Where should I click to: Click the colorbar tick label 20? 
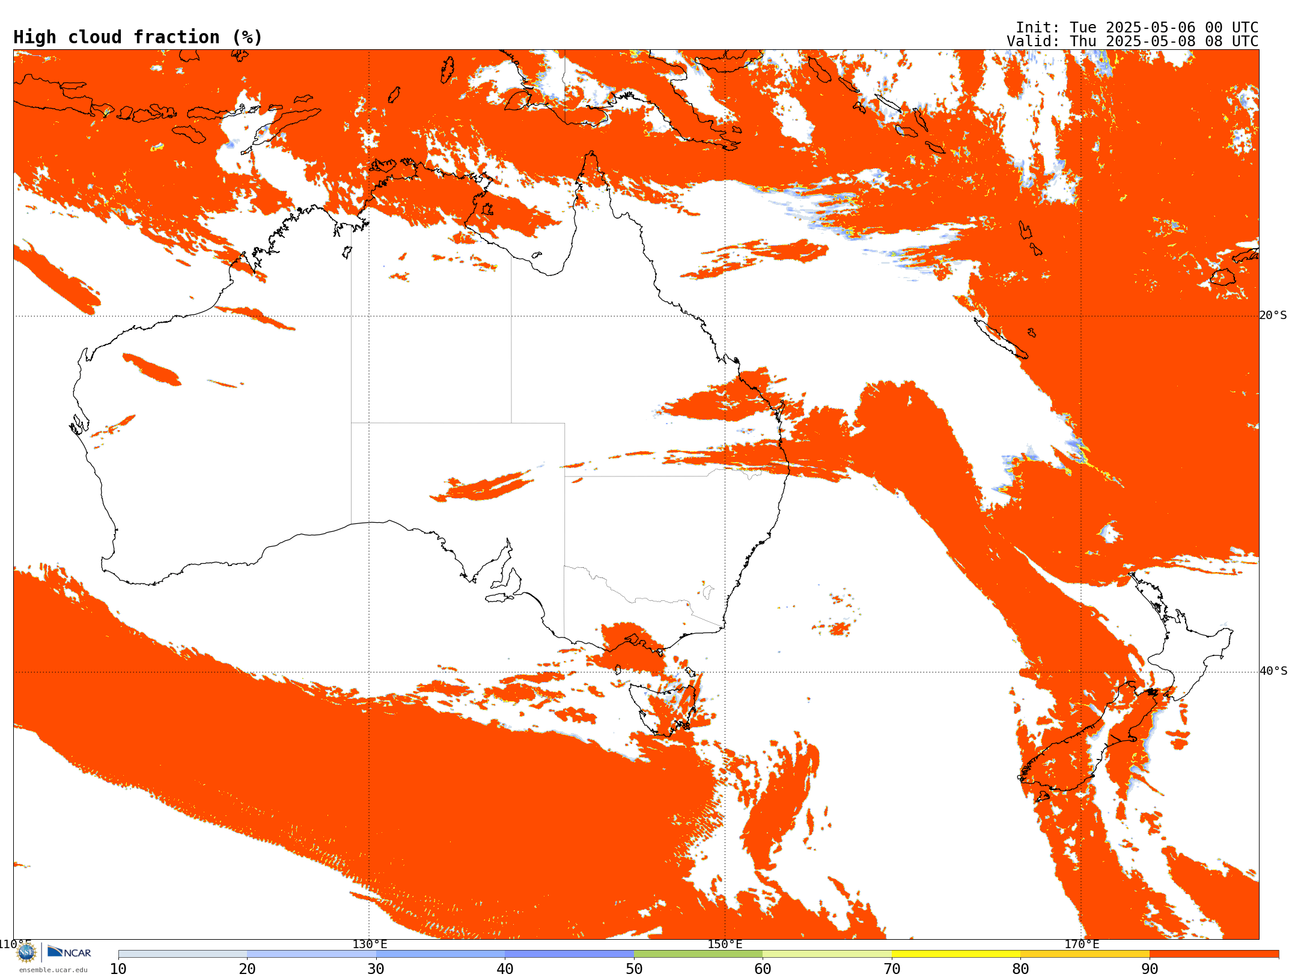pos(247,969)
